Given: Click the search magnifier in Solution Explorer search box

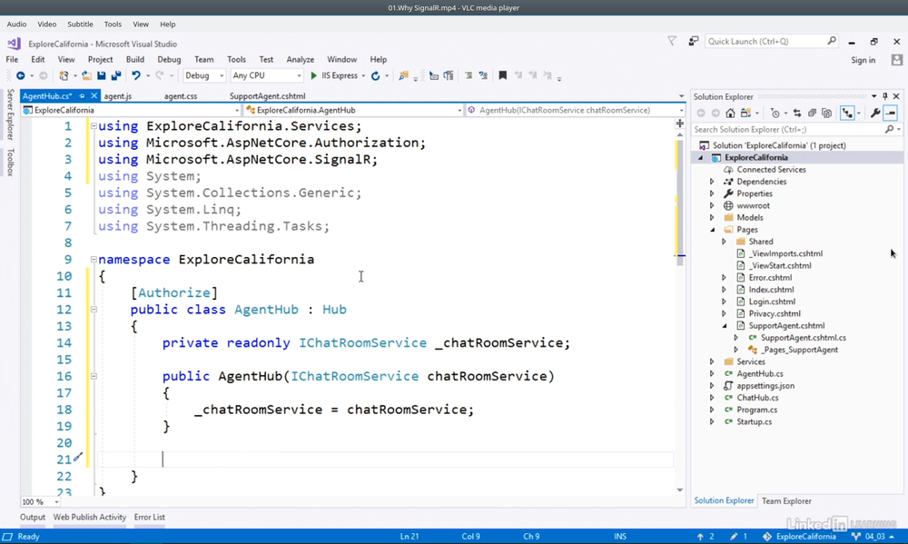Looking at the screenshot, I should point(890,129).
